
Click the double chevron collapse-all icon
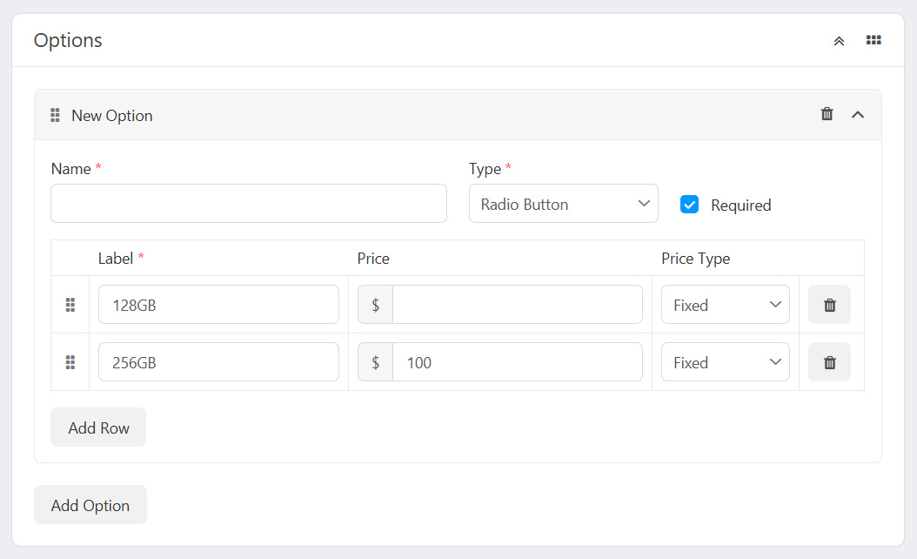click(x=839, y=41)
